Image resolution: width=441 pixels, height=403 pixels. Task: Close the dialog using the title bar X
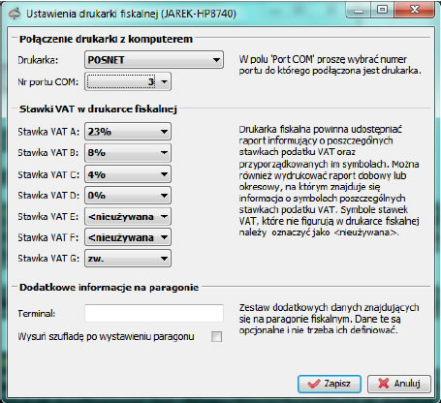(414, 10)
